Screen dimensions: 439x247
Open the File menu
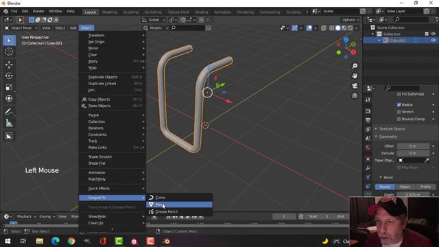point(14,11)
